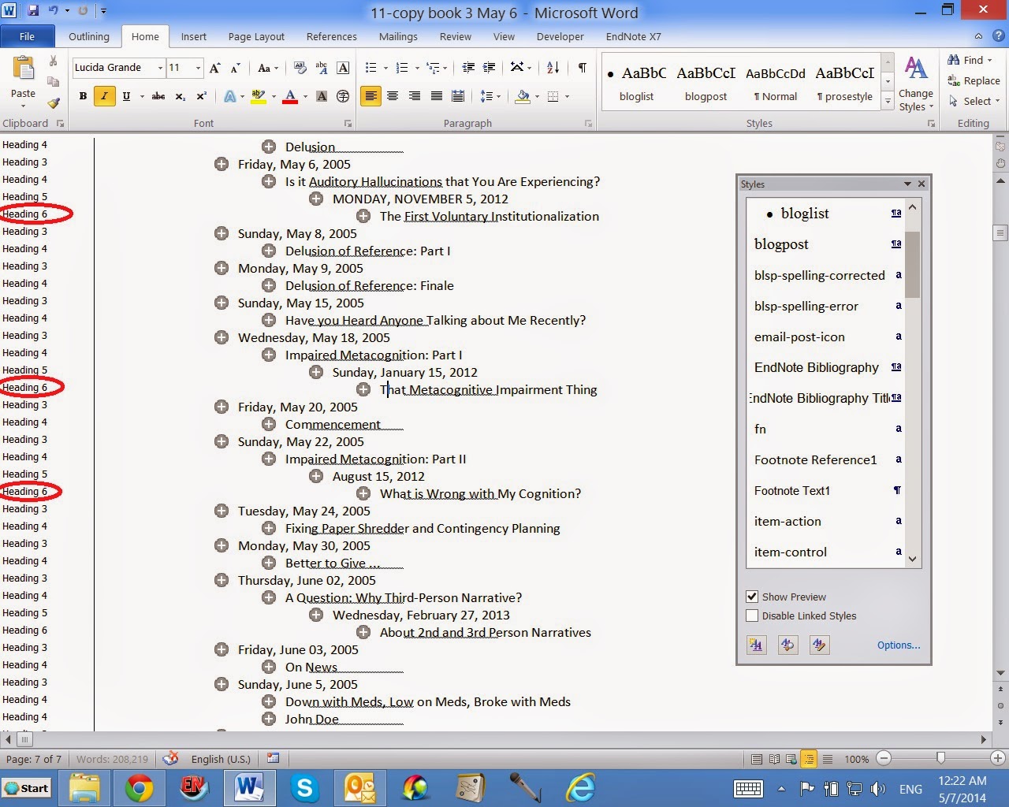
Task: Undo the last action
Action: click(x=54, y=11)
